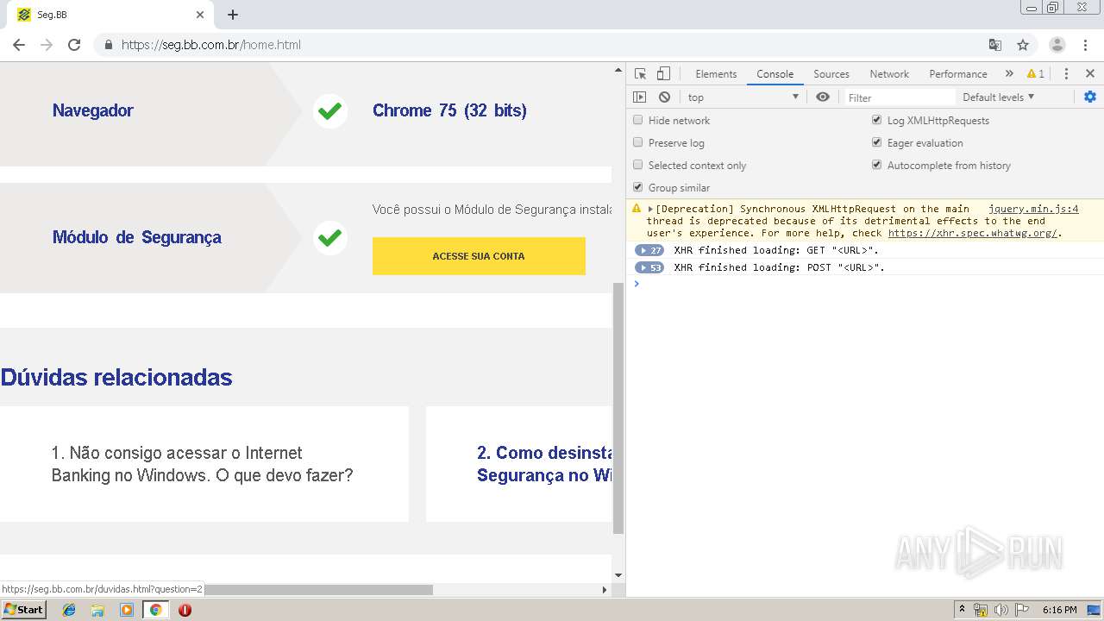Click the page scroll right arrow
1104x621 pixels.
pos(604,590)
